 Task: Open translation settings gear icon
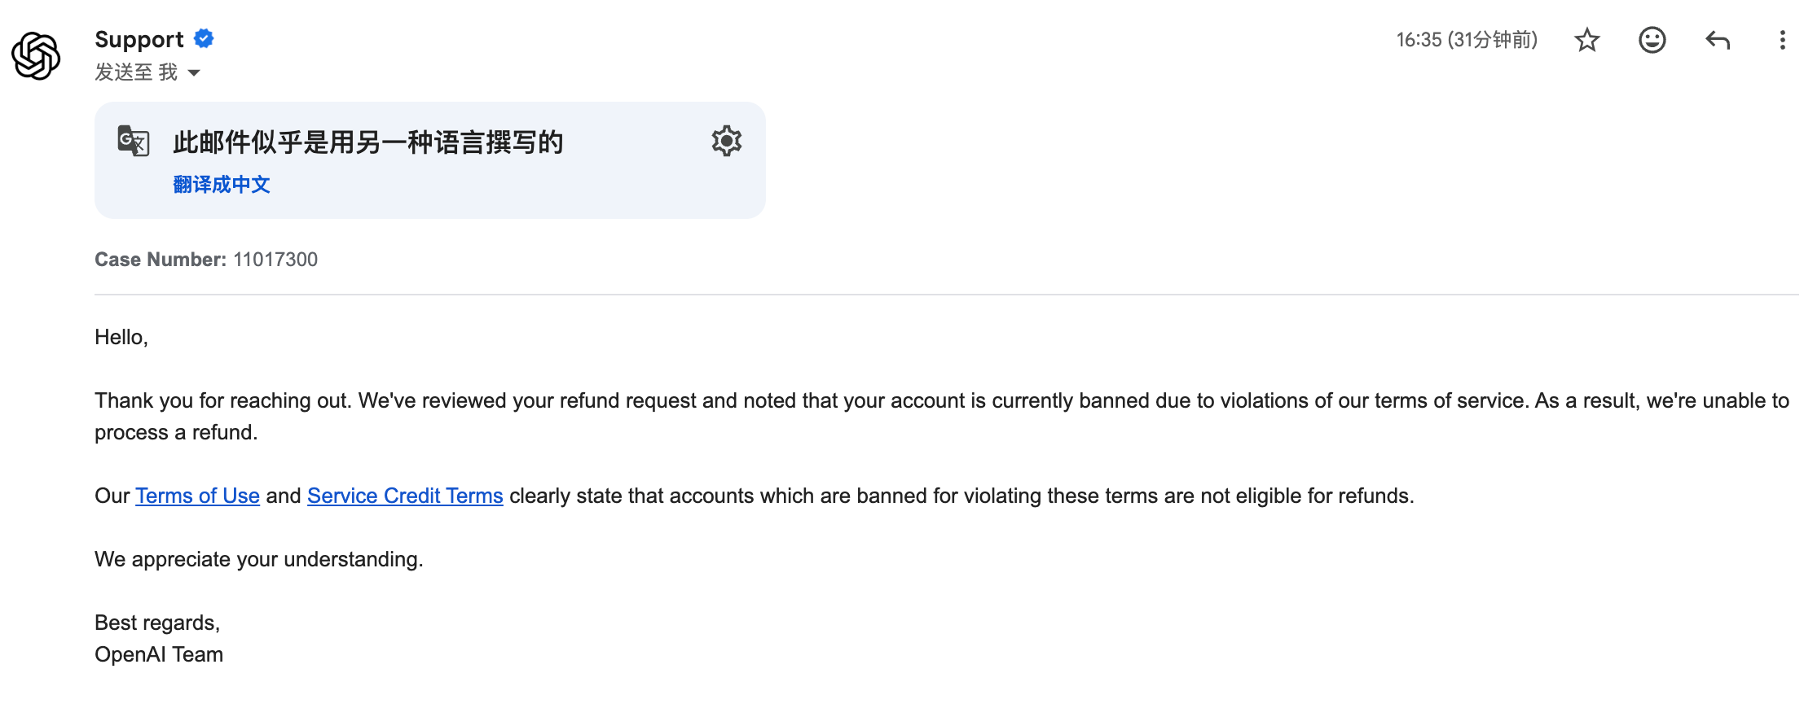[726, 142]
